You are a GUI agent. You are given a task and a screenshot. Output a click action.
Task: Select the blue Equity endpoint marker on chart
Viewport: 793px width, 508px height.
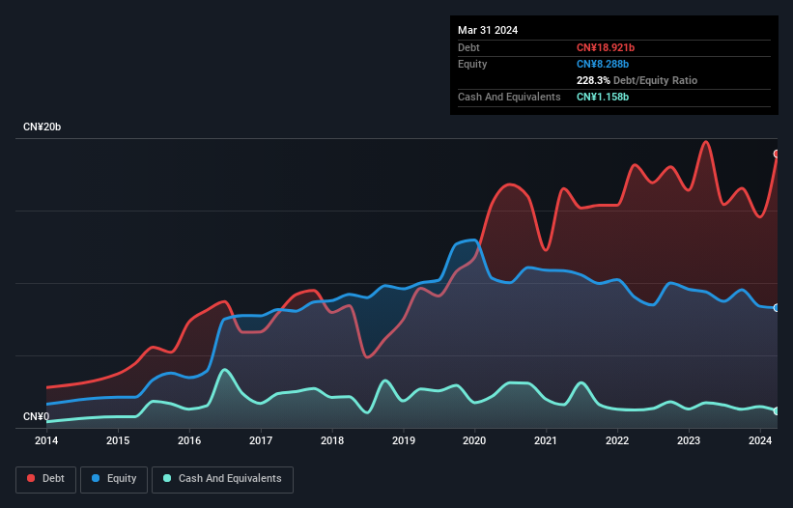[x=777, y=308]
